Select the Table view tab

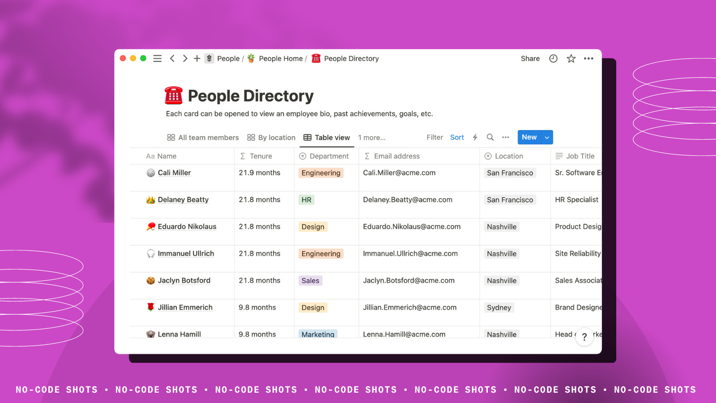327,137
